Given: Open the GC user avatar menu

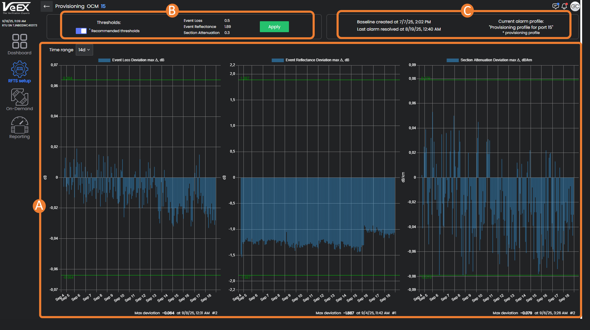Looking at the screenshot, I should pyautogui.click(x=575, y=6).
